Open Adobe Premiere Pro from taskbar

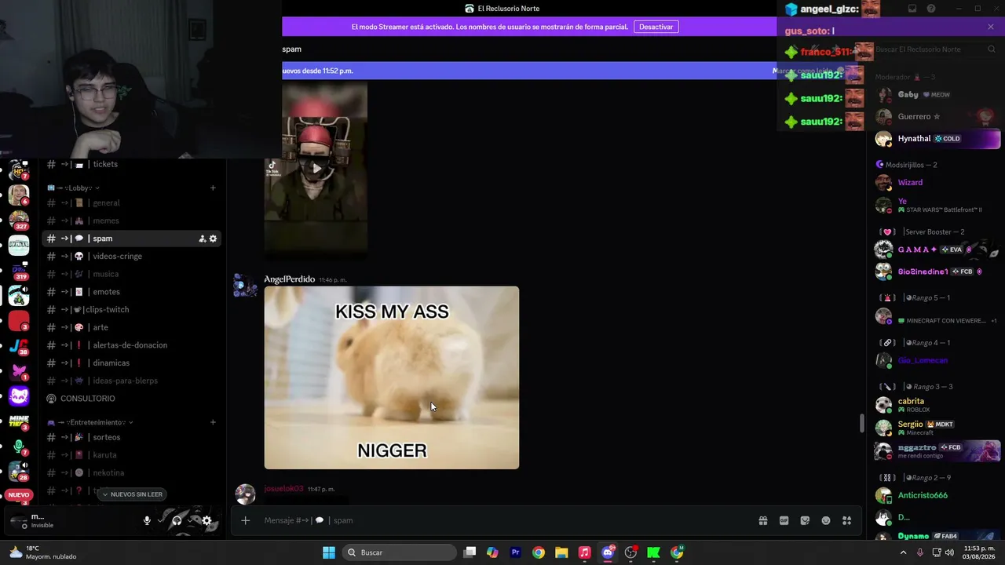pyautogui.click(x=516, y=552)
